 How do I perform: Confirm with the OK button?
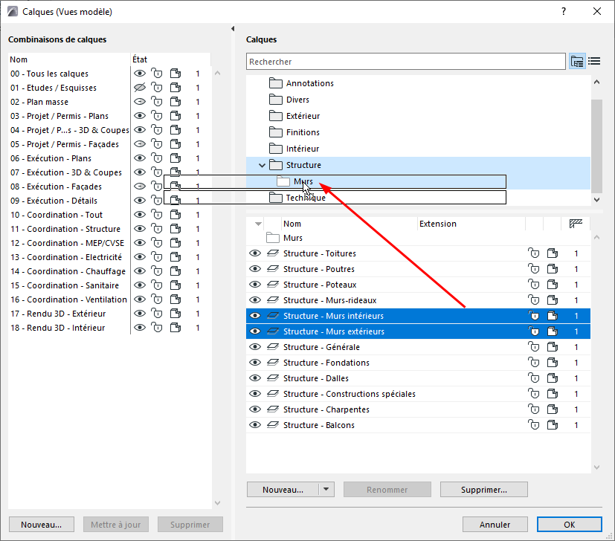[570, 525]
